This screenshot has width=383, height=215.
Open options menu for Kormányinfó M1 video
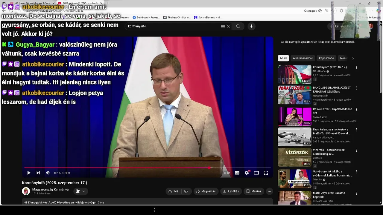click(356, 67)
